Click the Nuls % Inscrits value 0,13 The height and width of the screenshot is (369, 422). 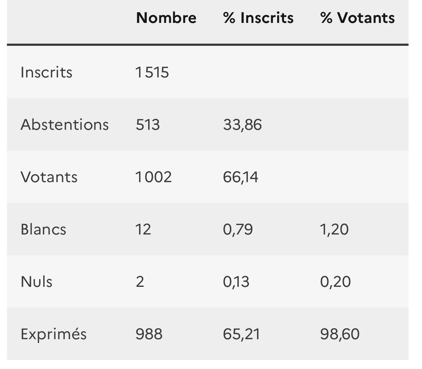pos(236,282)
